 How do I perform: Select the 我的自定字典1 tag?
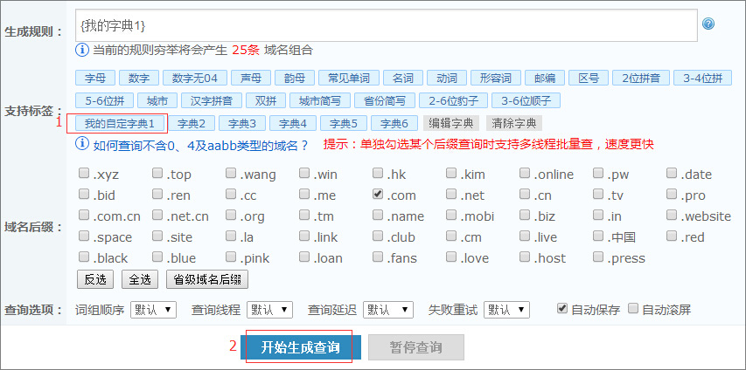pyautogui.click(x=120, y=123)
